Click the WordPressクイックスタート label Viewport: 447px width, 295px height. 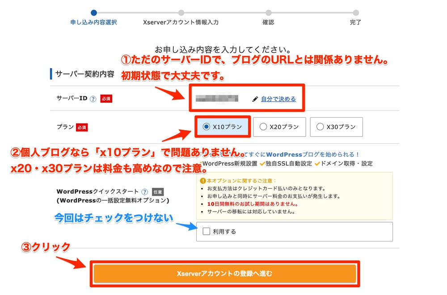point(97,191)
